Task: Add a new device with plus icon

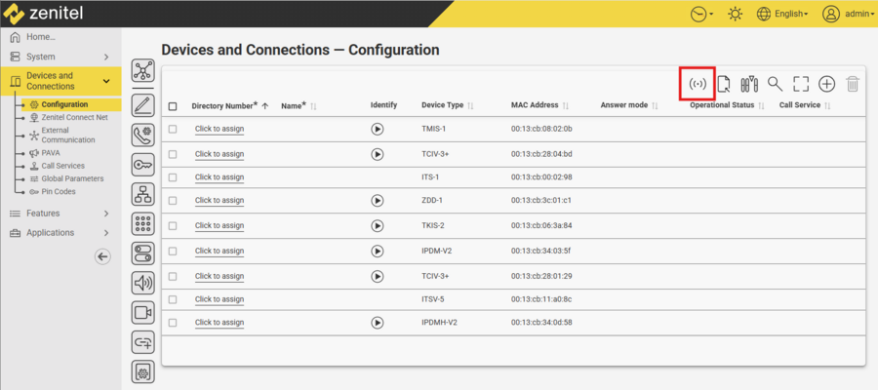Action: tap(826, 84)
